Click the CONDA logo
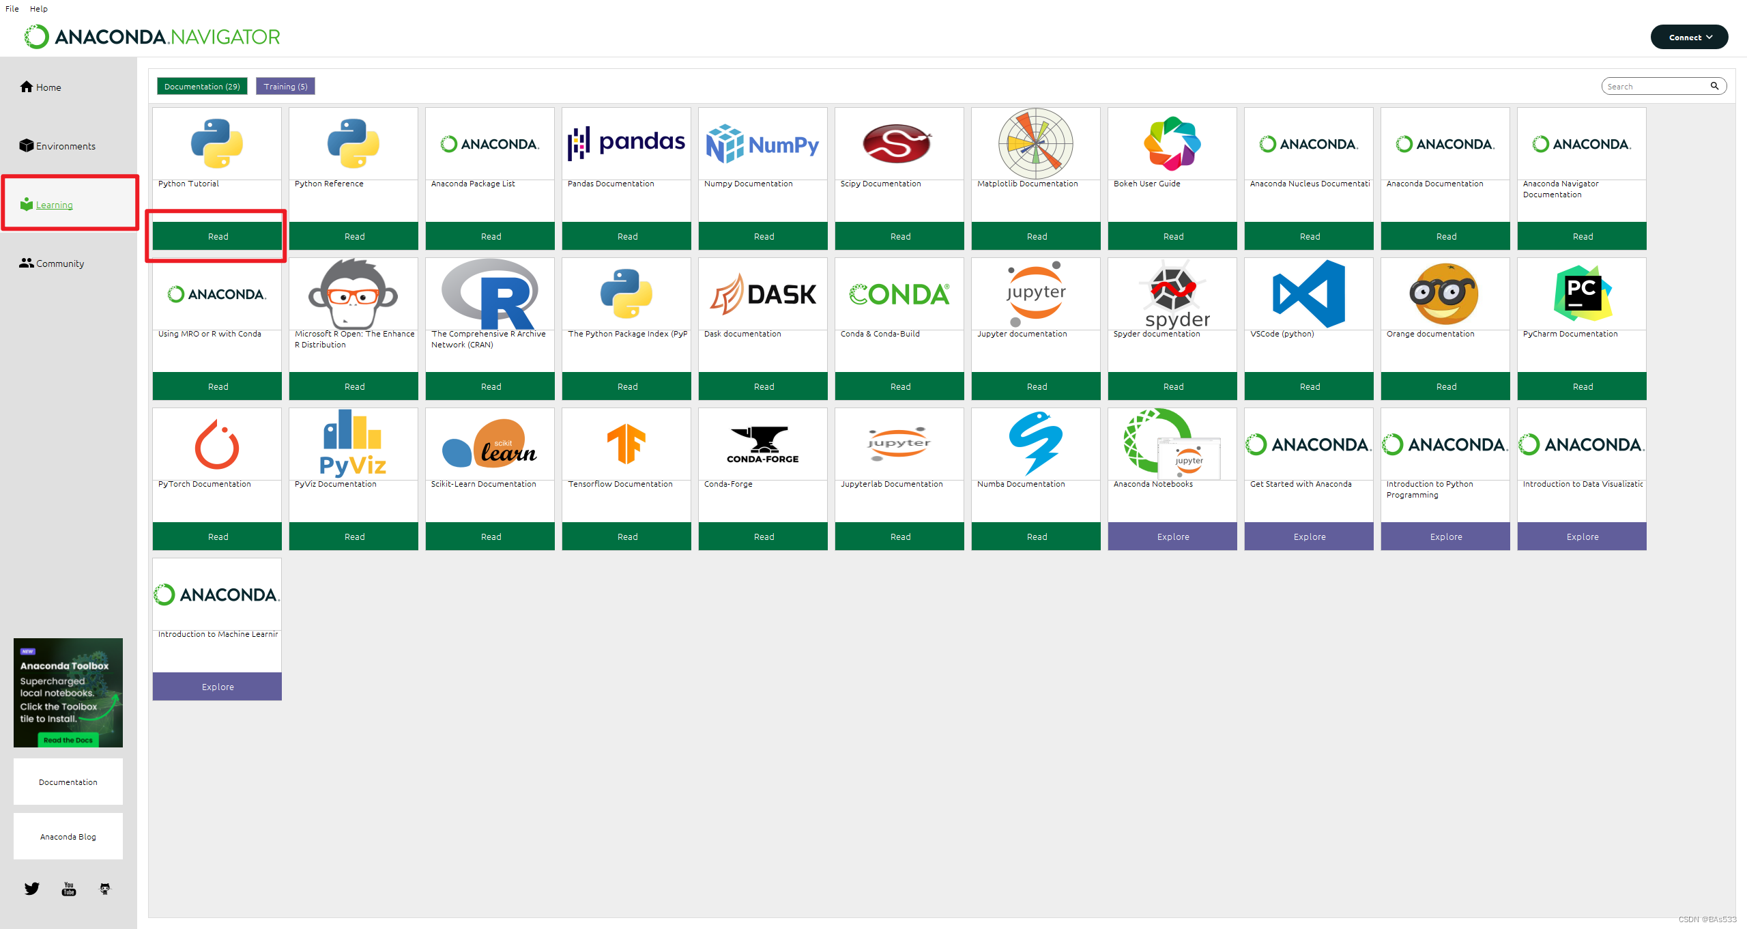Image resolution: width=1747 pixels, height=929 pixels. (899, 294)
